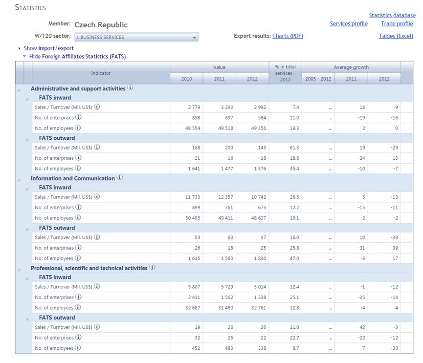Image resolution: width=423 pixels, height=363 pixels.
Task: Click info icon on employees row showing 452
Action: point(78,348)
